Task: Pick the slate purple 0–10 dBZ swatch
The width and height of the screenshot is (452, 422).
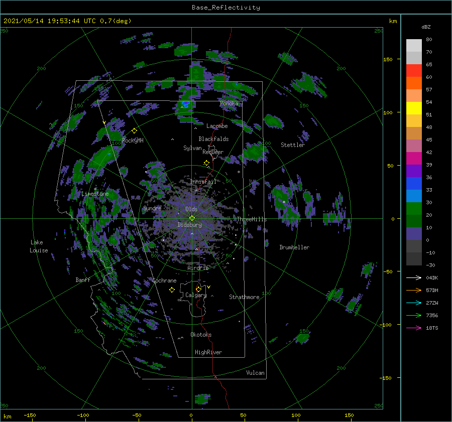Action: (414, 234)
